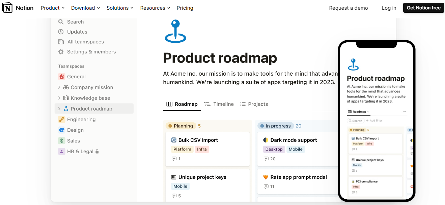Open the Pricing page

click(x=185, y=8)
